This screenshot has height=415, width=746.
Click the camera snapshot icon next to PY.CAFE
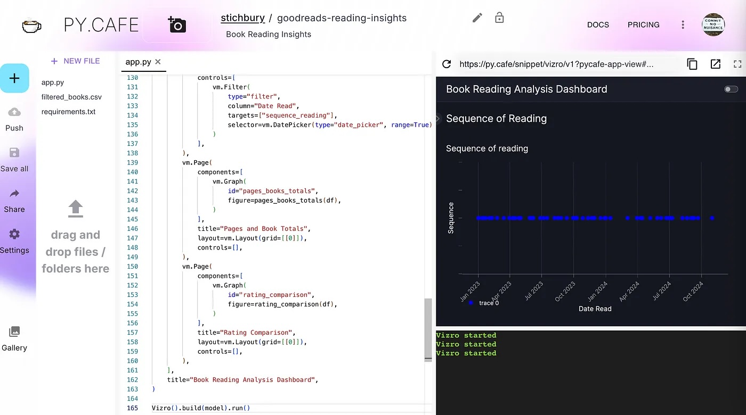[x=176, y=24]
